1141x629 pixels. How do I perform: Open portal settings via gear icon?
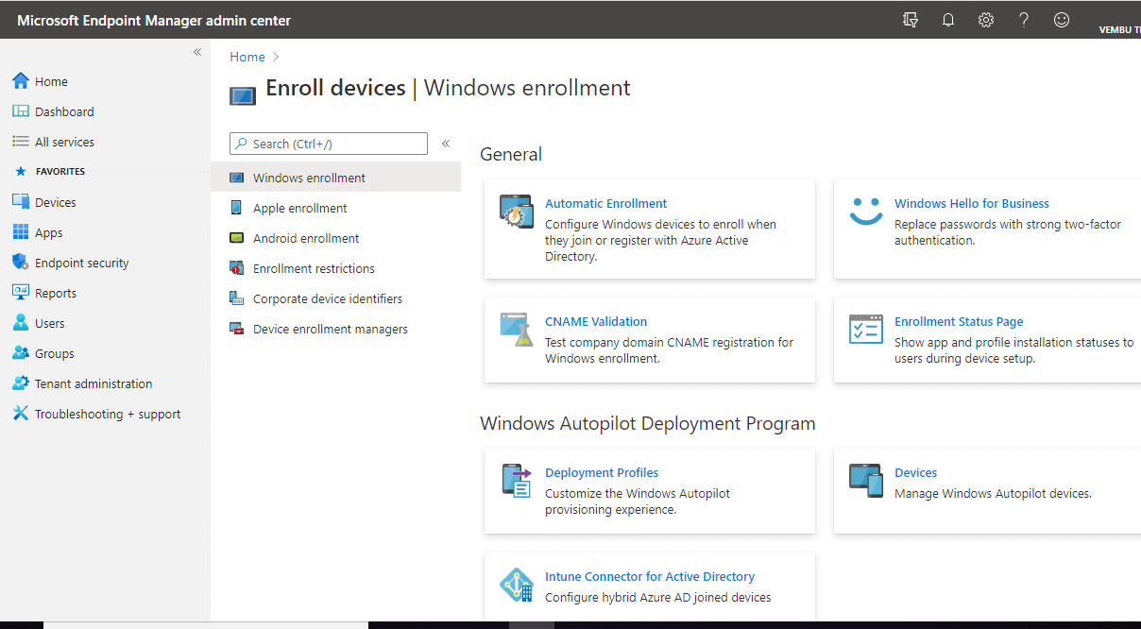[x=986, y=20]
